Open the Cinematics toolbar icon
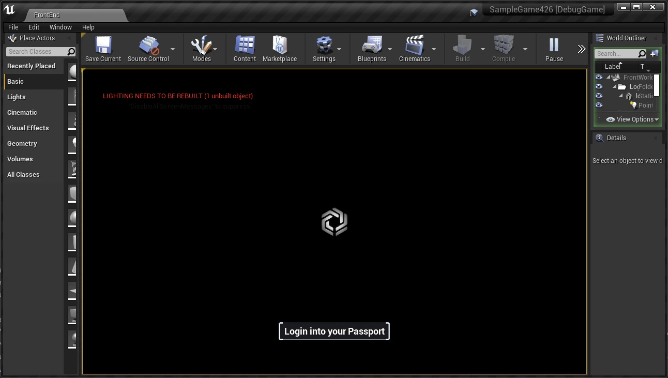The width and height of the screenshot is (668, 378). 416,46
